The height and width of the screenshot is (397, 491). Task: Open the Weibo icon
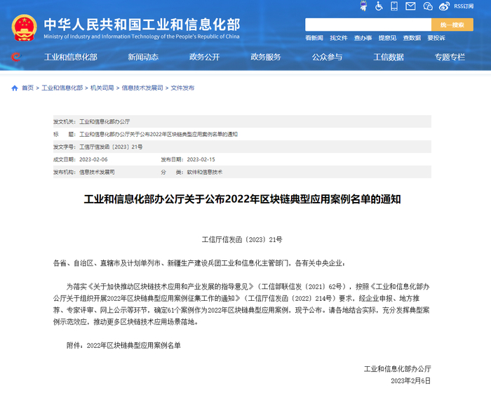[x=444, y=6]
